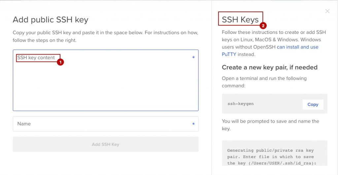Click the 'Copy your public SSH key' instruction text
Viewport: 338px width, 175px height.
[105, 36]
